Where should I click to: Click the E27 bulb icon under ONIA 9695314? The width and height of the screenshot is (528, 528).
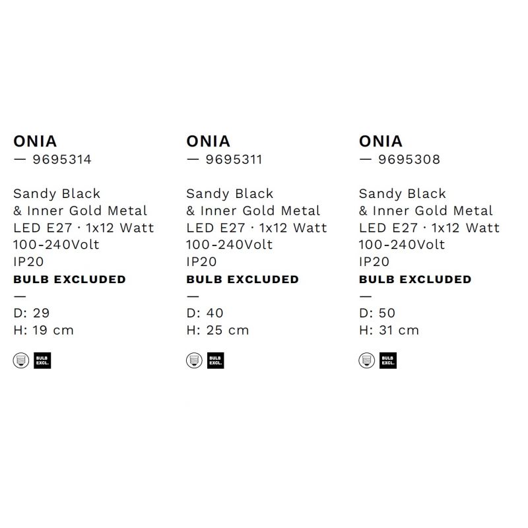[x=21, y=360]
